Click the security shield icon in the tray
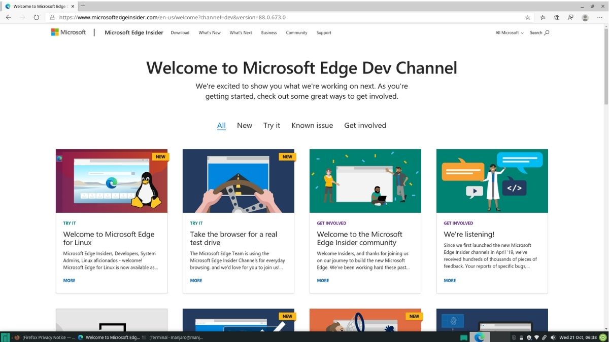This screenshot has width=609, height=342. click(x=529, y=336)
